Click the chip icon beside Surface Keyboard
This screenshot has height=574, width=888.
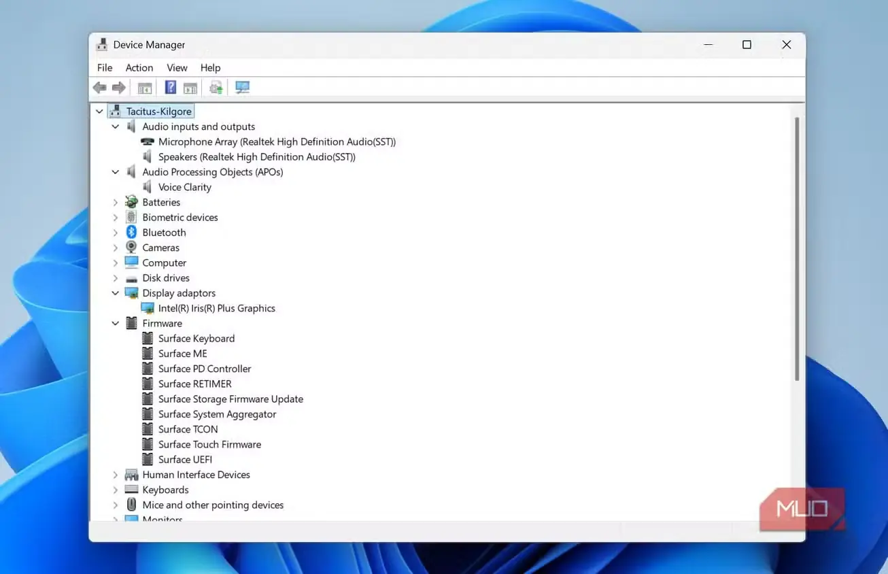pos(148,339)
